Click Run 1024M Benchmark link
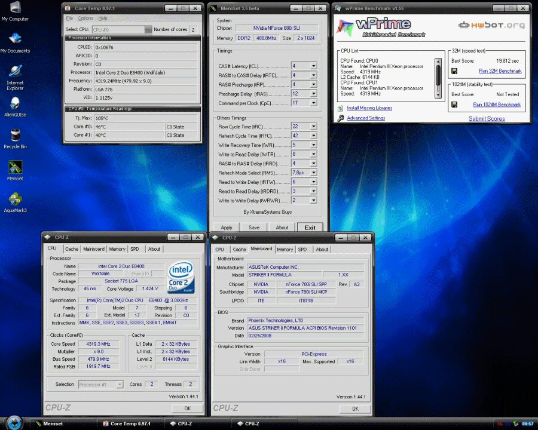The height and width of the screenshot is (430, 538). click(x=497, y=105)
